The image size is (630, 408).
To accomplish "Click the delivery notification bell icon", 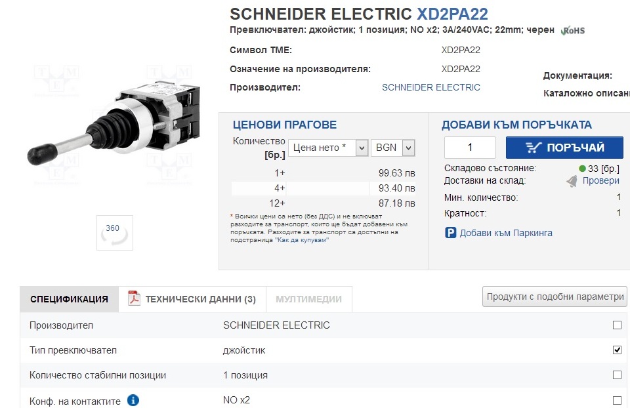I will (x=572, y=181).
